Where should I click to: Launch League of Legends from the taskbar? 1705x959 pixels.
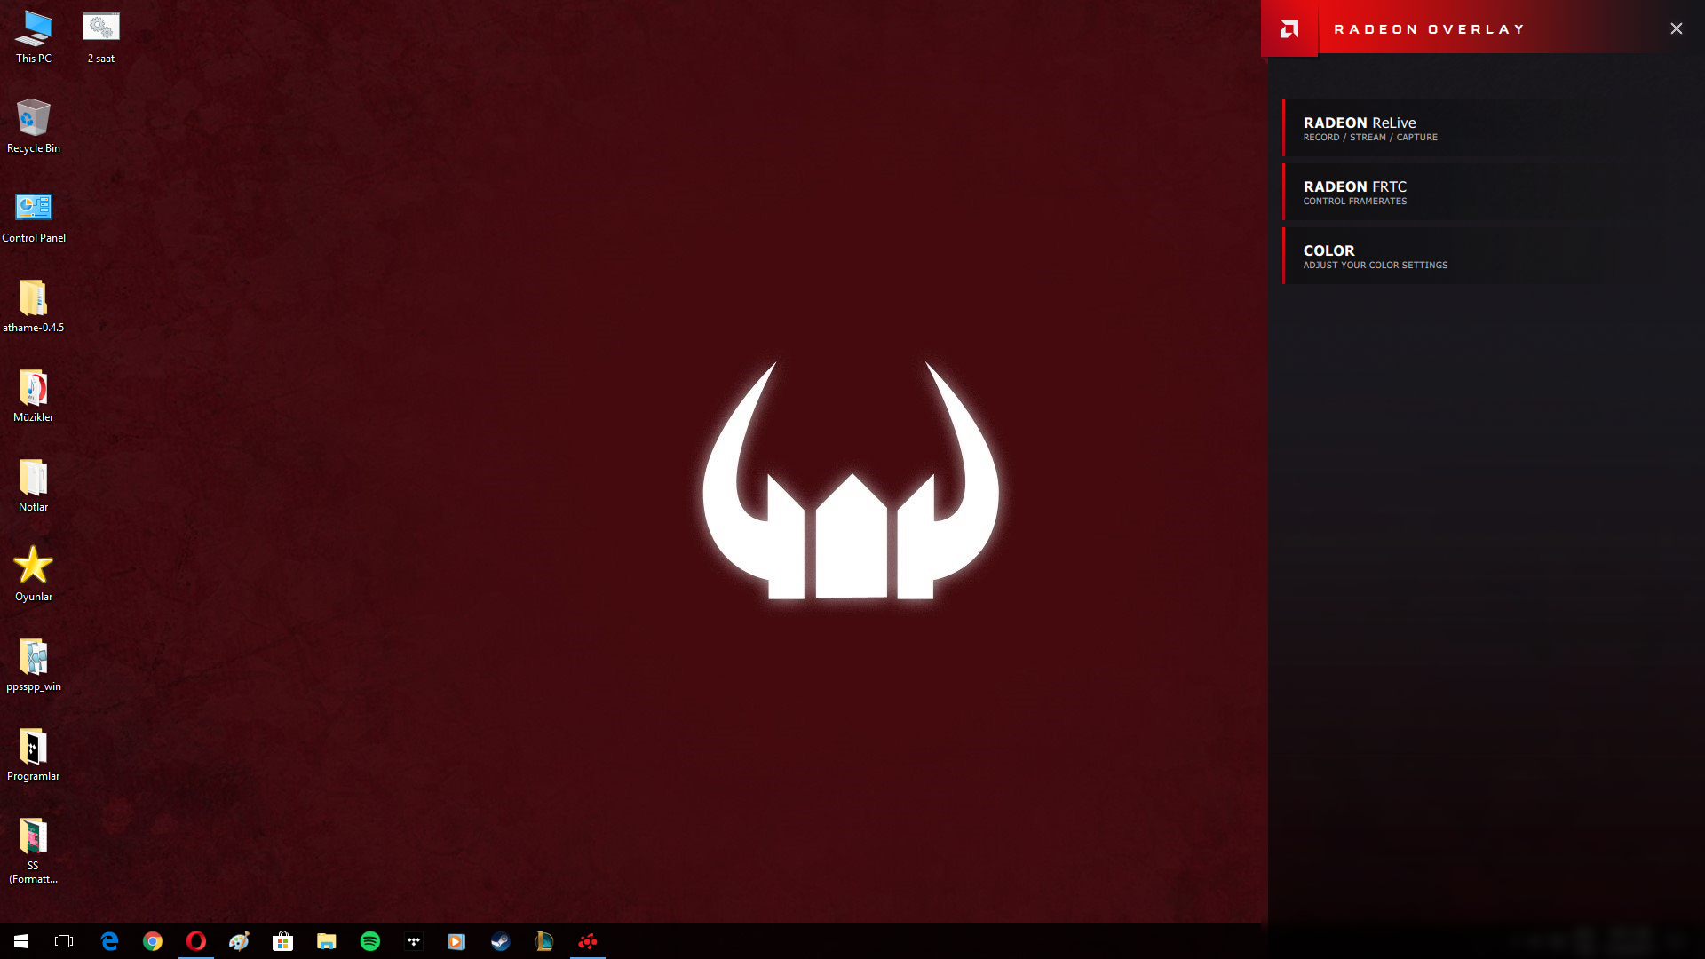tap(544, 941)
